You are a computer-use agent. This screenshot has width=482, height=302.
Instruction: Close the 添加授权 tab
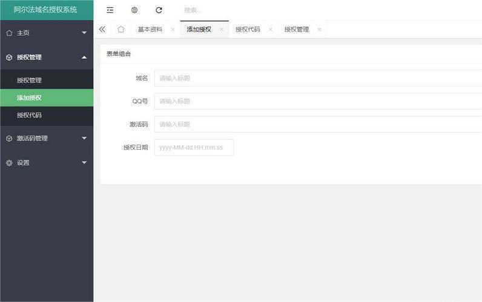pos(222,29)
